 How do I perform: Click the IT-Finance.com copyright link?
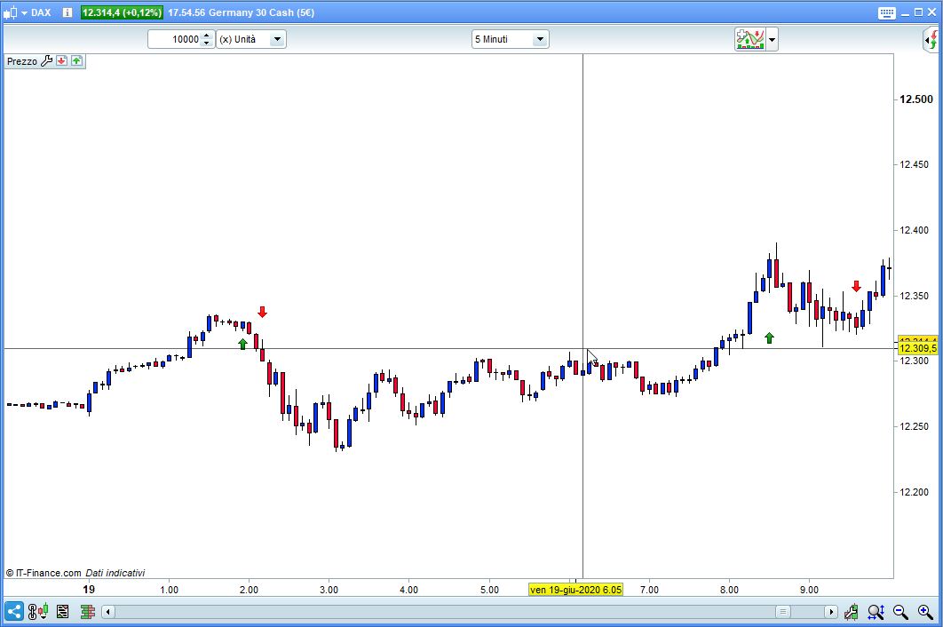pos(44,573)
